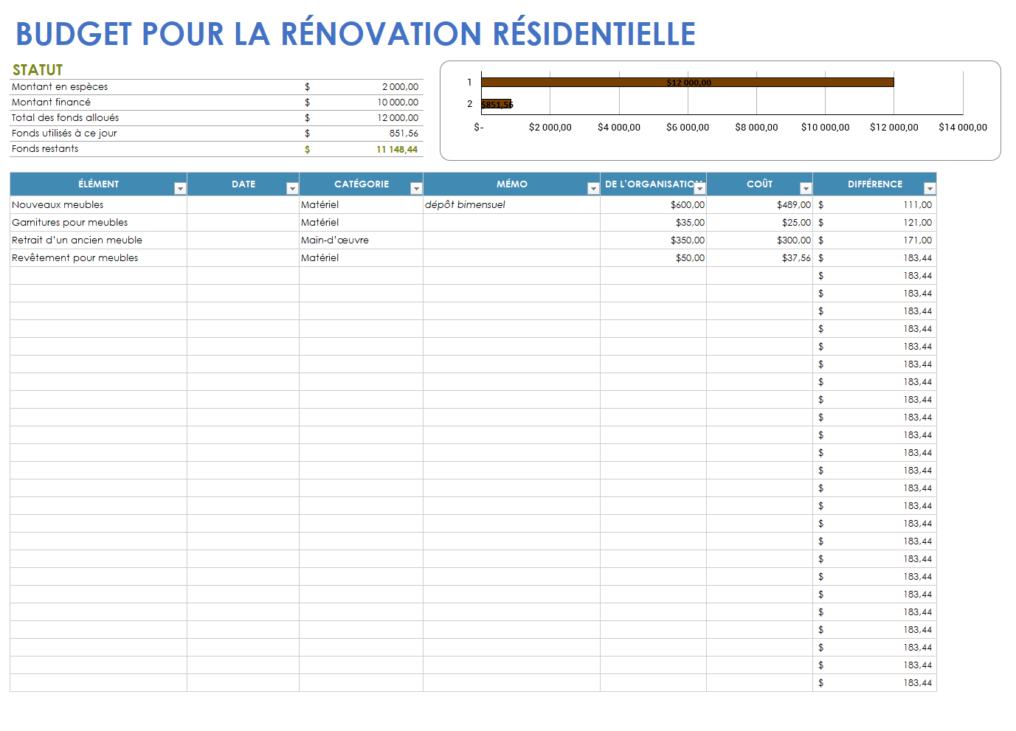Open the DIFFÉRENCE column filter dropdown
This screenshot has height=731, width=1016.
pyautogui.click(x=930, y=189)
